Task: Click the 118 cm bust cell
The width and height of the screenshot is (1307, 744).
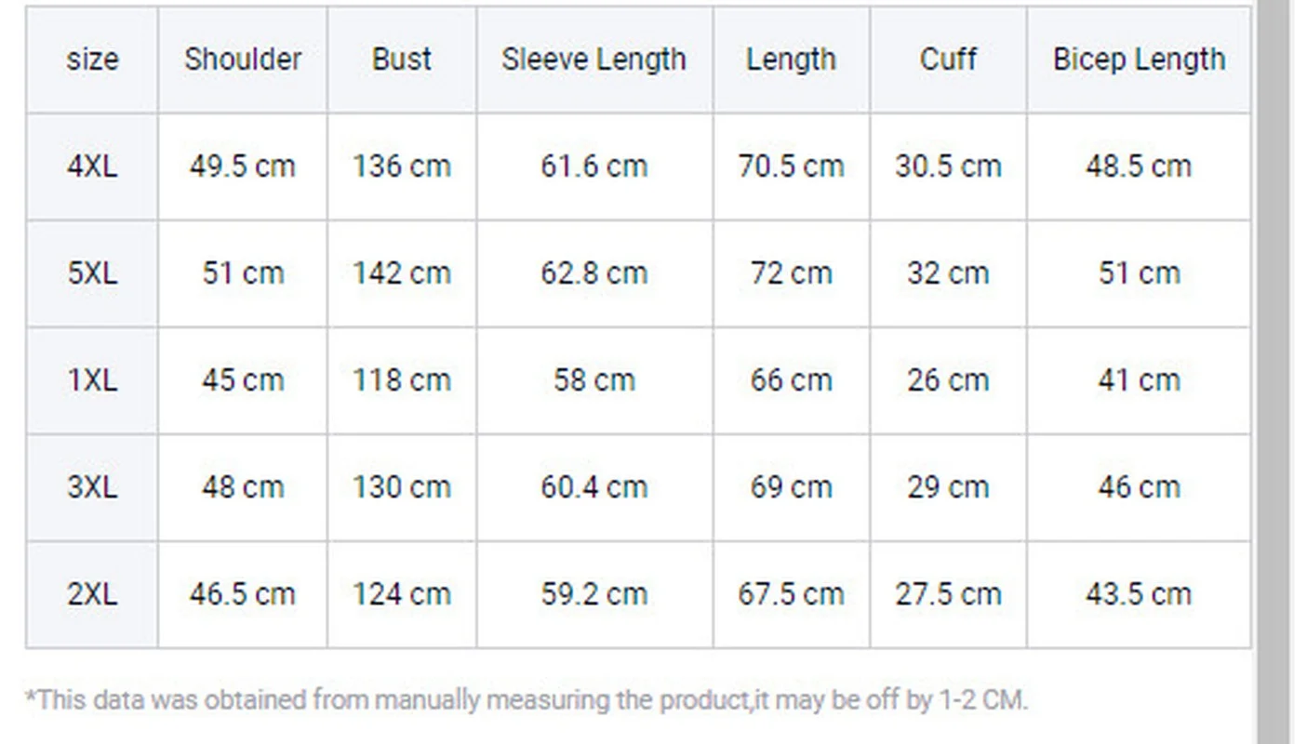Action: (x=401, y=380)
